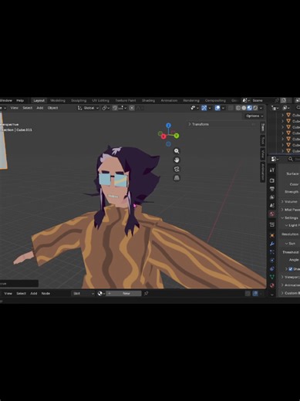Toggle snapping magnet in viewport header

point(115,108)
